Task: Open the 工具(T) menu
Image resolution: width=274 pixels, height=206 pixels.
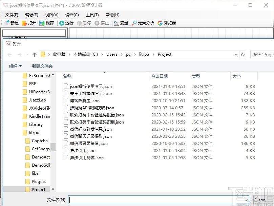Action: pyautogui.click(x=92, y=15)
